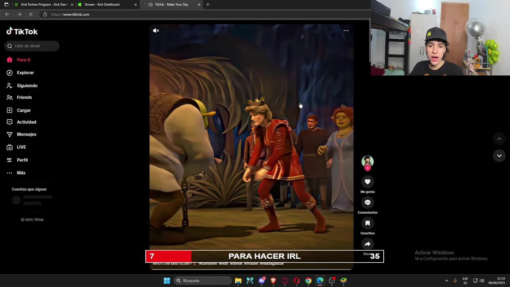Show hidden system tray icons
The height and width of the screenshot is (287, 510).
point(447,281)
